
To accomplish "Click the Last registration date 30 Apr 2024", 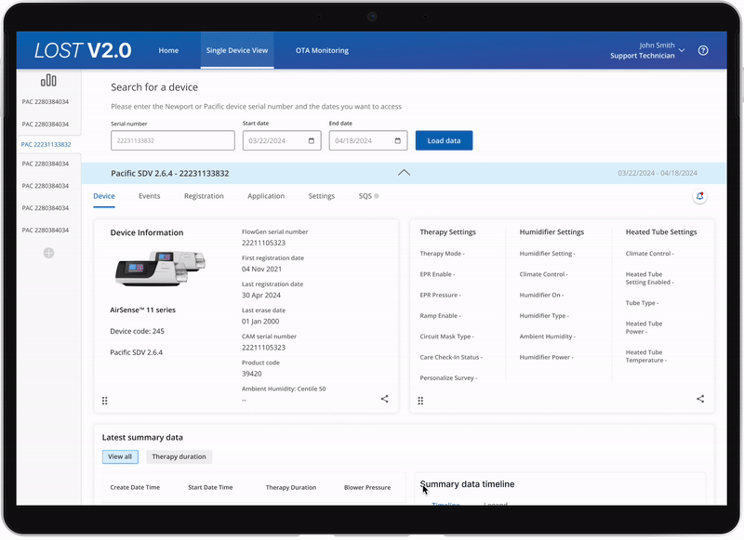I will pos(261,295).
